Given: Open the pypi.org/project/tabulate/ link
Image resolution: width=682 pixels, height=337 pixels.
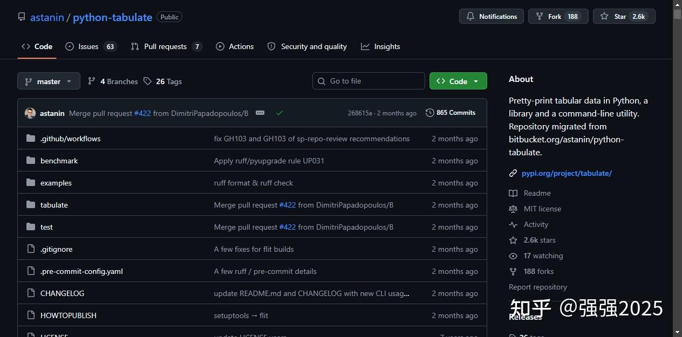Looking at the screenshot, I should tap(567, 173).
